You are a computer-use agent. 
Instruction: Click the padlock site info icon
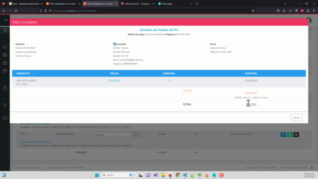click(45, 11)
